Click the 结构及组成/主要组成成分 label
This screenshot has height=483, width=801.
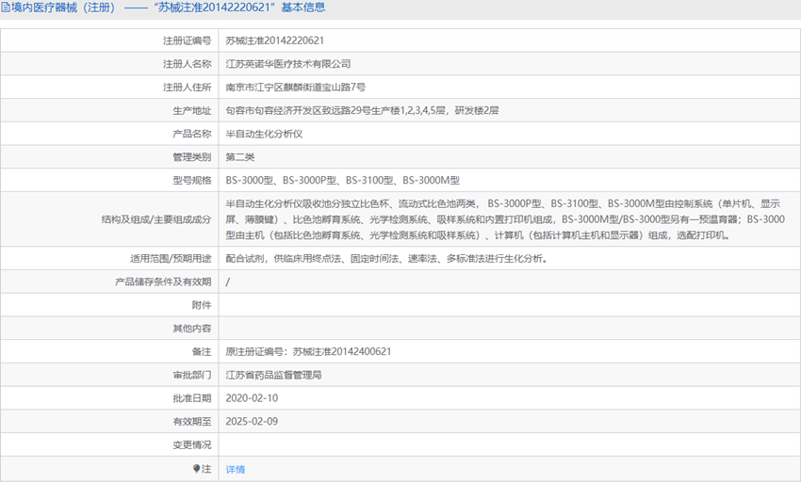pos(156,219)
